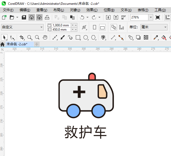This screenshot has height=156, width=171.
Task: Click the Undo arrow icon
Action: 82,17
